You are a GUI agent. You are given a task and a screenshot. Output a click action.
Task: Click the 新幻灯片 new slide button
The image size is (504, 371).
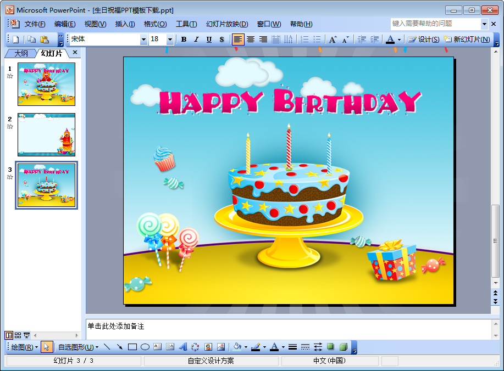467,40
